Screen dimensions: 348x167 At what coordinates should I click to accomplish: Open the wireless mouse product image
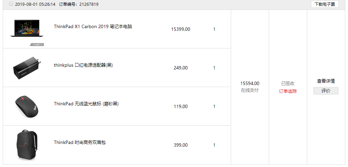[x=27, y=106]
